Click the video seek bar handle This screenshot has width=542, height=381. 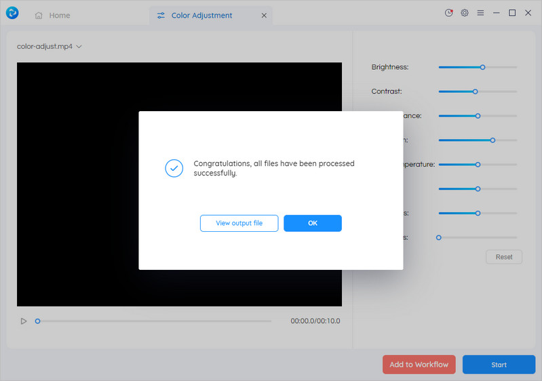coord(38,321)
